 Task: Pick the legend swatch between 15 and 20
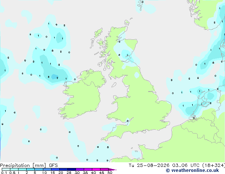[x=55, y=169]
